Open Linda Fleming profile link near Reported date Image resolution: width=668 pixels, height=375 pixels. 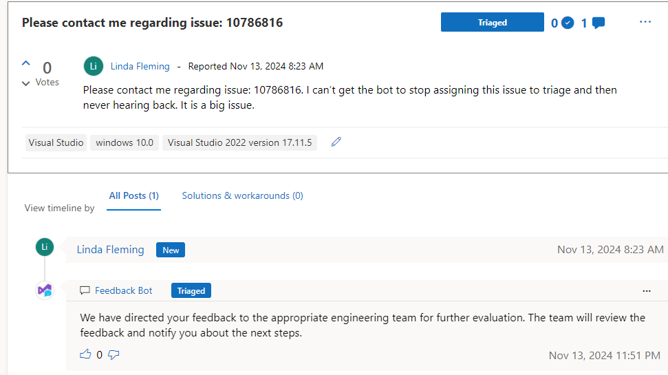click(x=140, y=67)
